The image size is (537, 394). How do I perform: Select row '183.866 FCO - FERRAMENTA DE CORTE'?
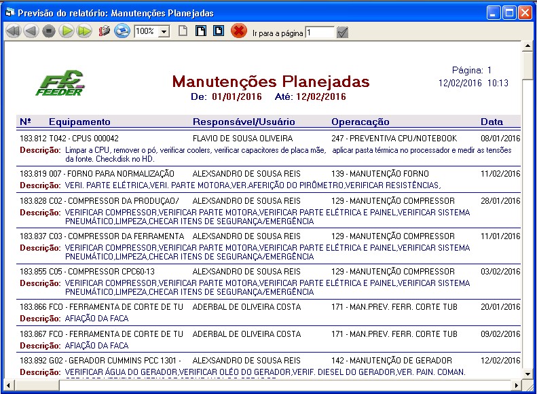(269, 306)
